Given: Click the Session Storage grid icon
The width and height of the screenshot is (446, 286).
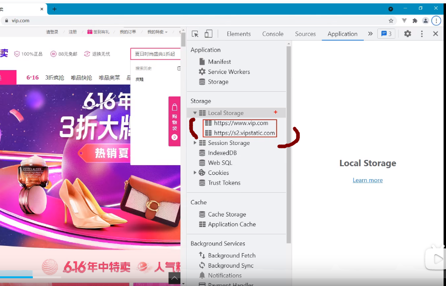Looking at the screenshot, I should click(x=202, y=143).
